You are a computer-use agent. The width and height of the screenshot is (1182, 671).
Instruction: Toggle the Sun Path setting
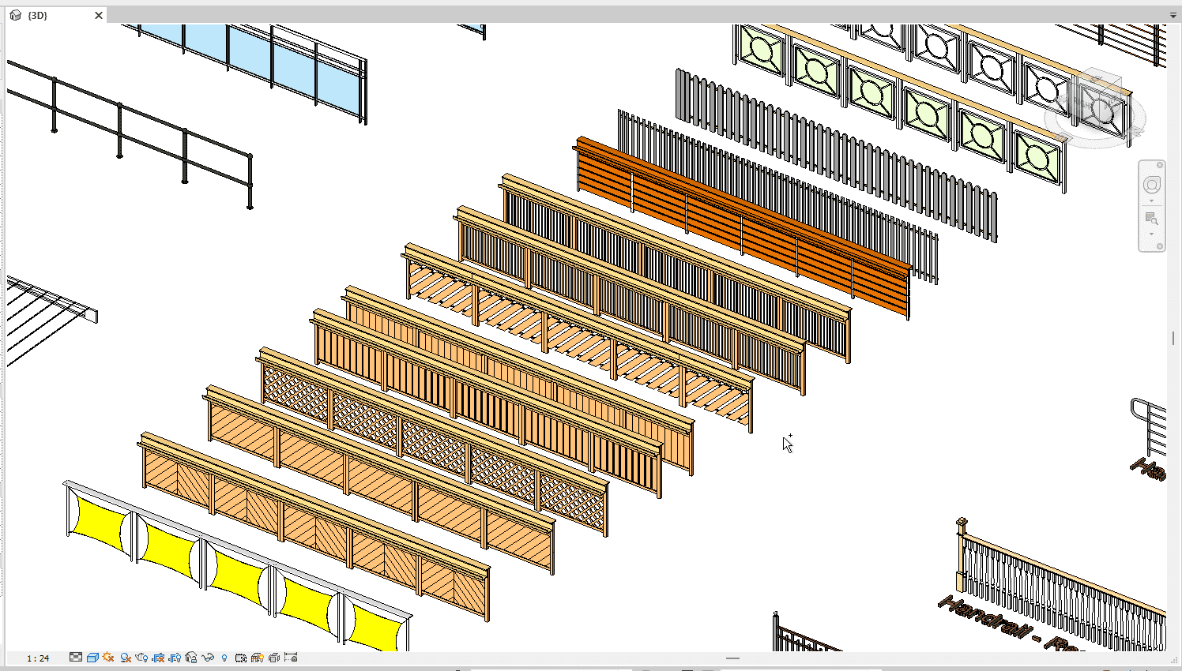click(x=109, y=658)
